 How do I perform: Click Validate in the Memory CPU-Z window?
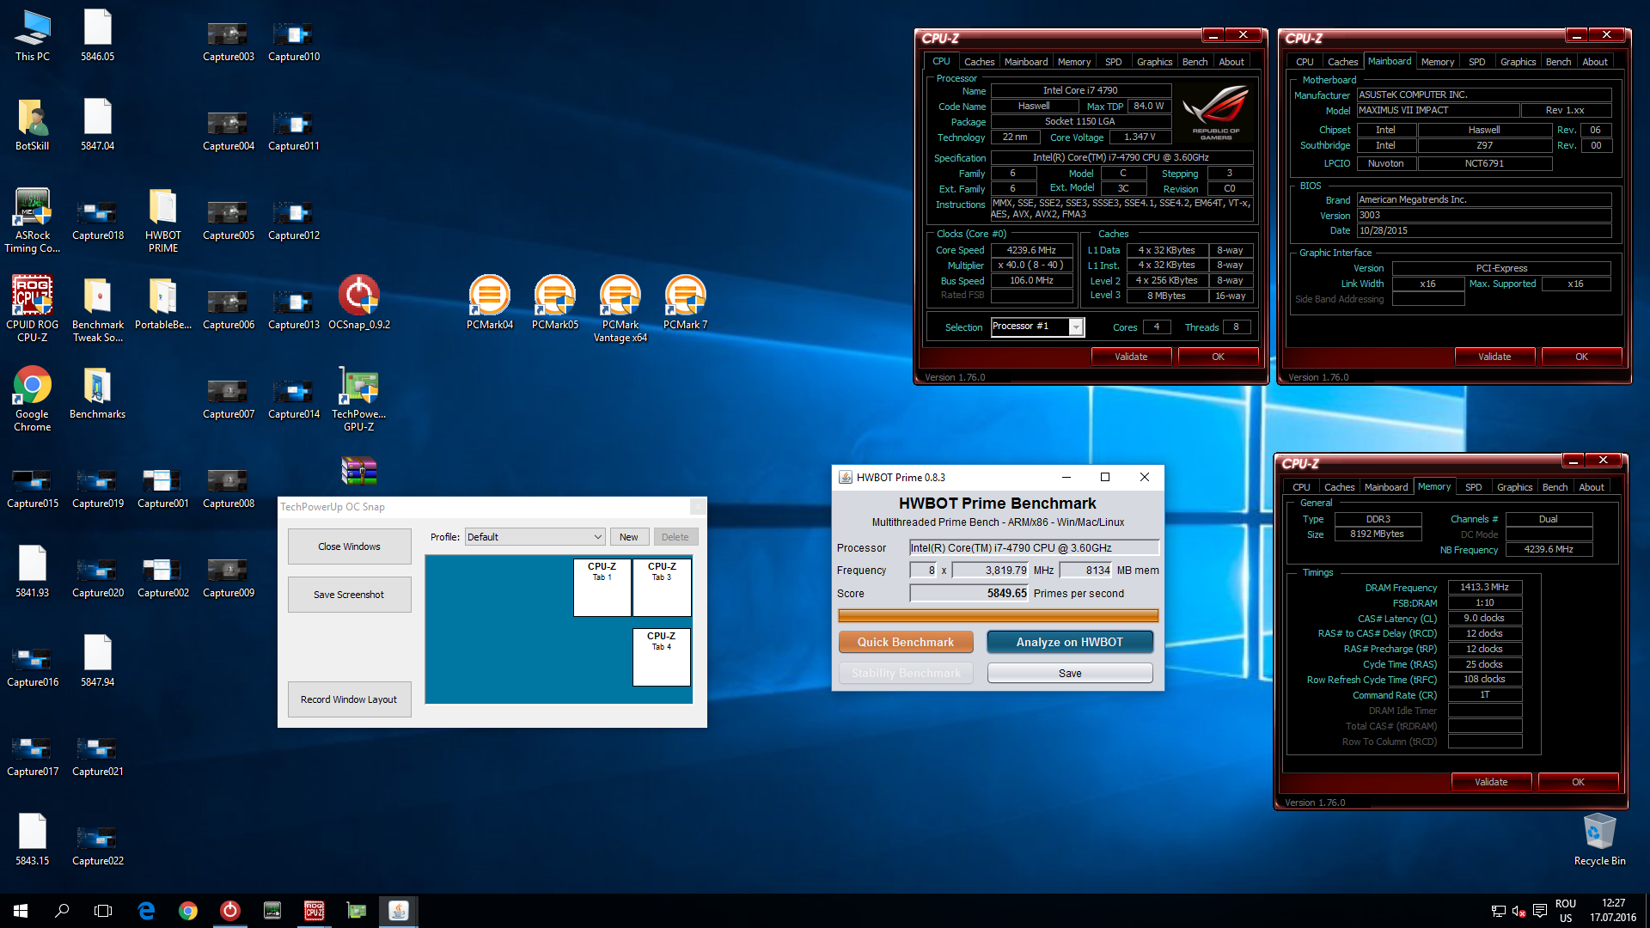pos(1491,782)
